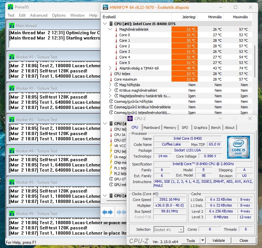Click the Main thread window icon
The height and width of the screenshot is (248, 262).
12,25
